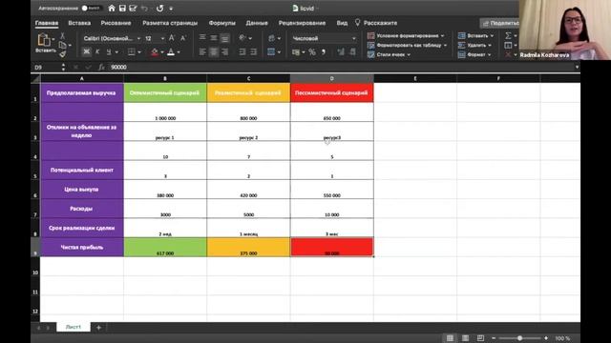Toggle Underline Ч formatting
The width and height of the screenshot is (611, 343).
[x=109, y=51]
